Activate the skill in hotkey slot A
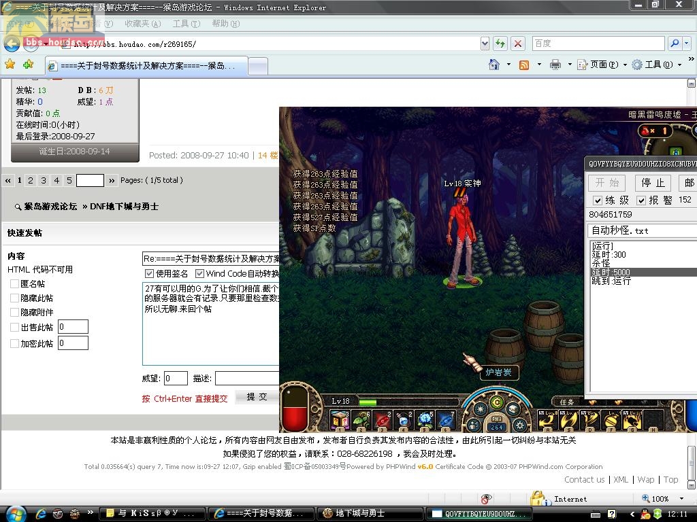The width and height of the screenshot is (697, 522). [548, 420]
